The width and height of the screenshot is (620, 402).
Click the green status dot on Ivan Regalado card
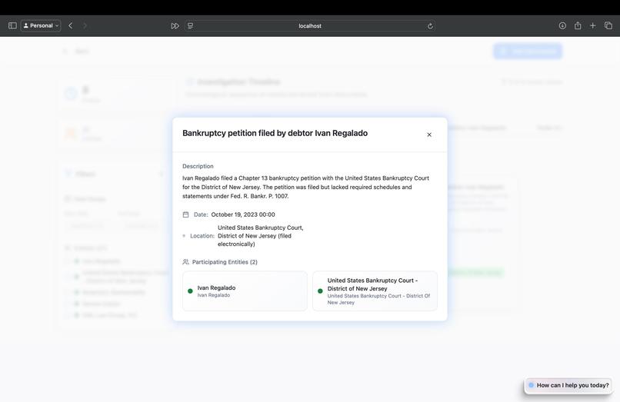(x=190, y=291)
